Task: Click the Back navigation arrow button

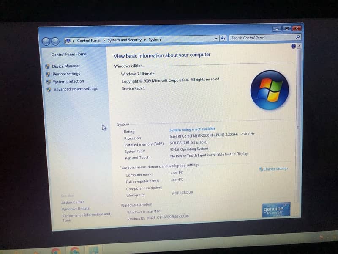Action: pos(46,41)
